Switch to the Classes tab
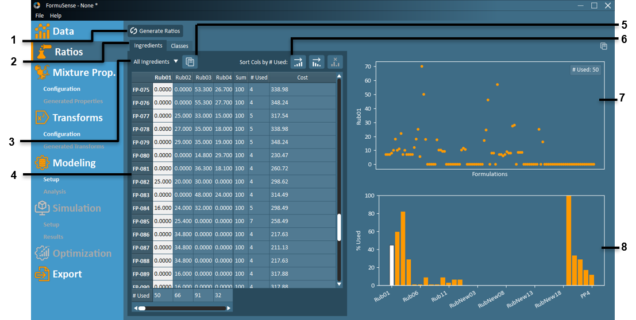 (179, 46)
